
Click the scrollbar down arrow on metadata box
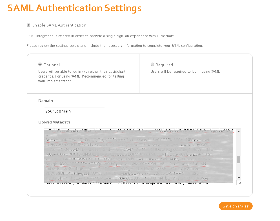238,178
